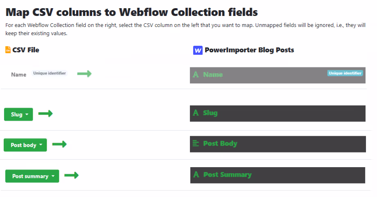Open the Post summary CSV column dropdown

(x=32, y=176)
